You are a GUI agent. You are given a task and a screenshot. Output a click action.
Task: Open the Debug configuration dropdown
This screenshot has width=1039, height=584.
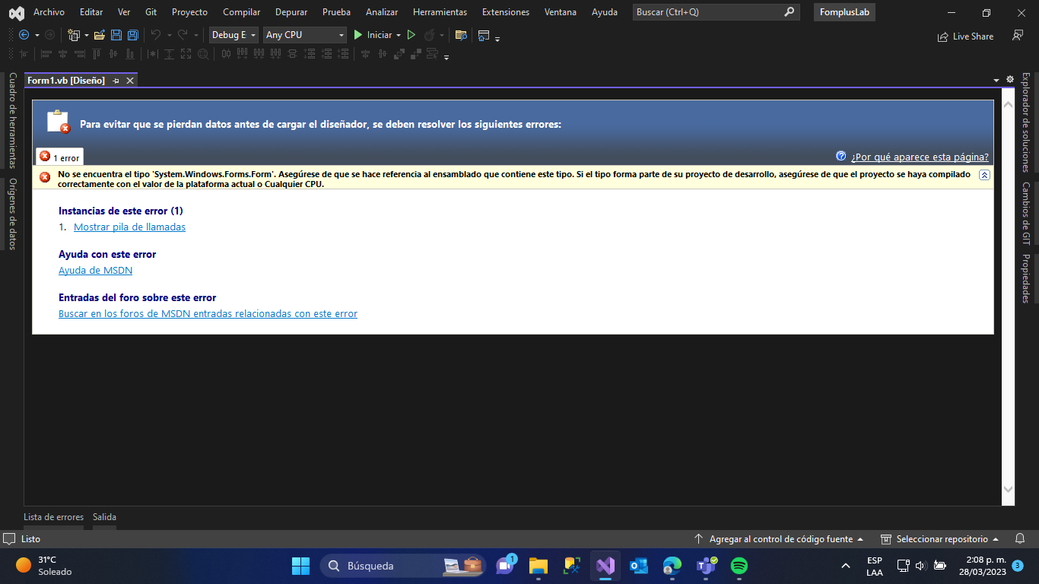(233, 35)
